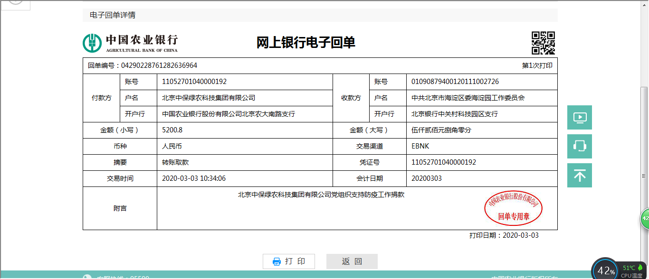Click the customer service icon near 客服热线
This screenshot has height=279, width=649.
(87, 277)
